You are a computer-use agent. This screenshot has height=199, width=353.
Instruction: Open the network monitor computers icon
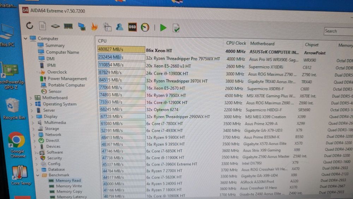pos(82,27)
